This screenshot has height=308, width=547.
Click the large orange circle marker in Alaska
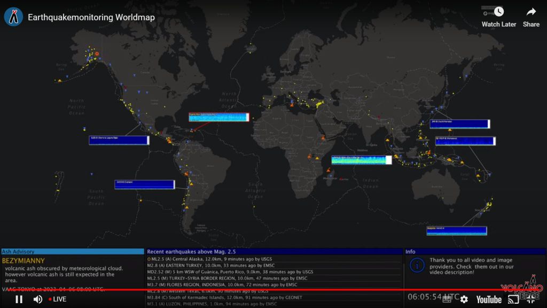[x=97, y=53]
